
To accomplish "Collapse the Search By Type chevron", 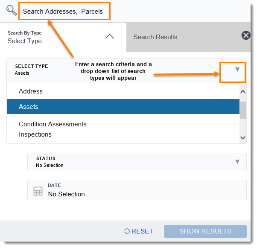I will pos(110,37).
